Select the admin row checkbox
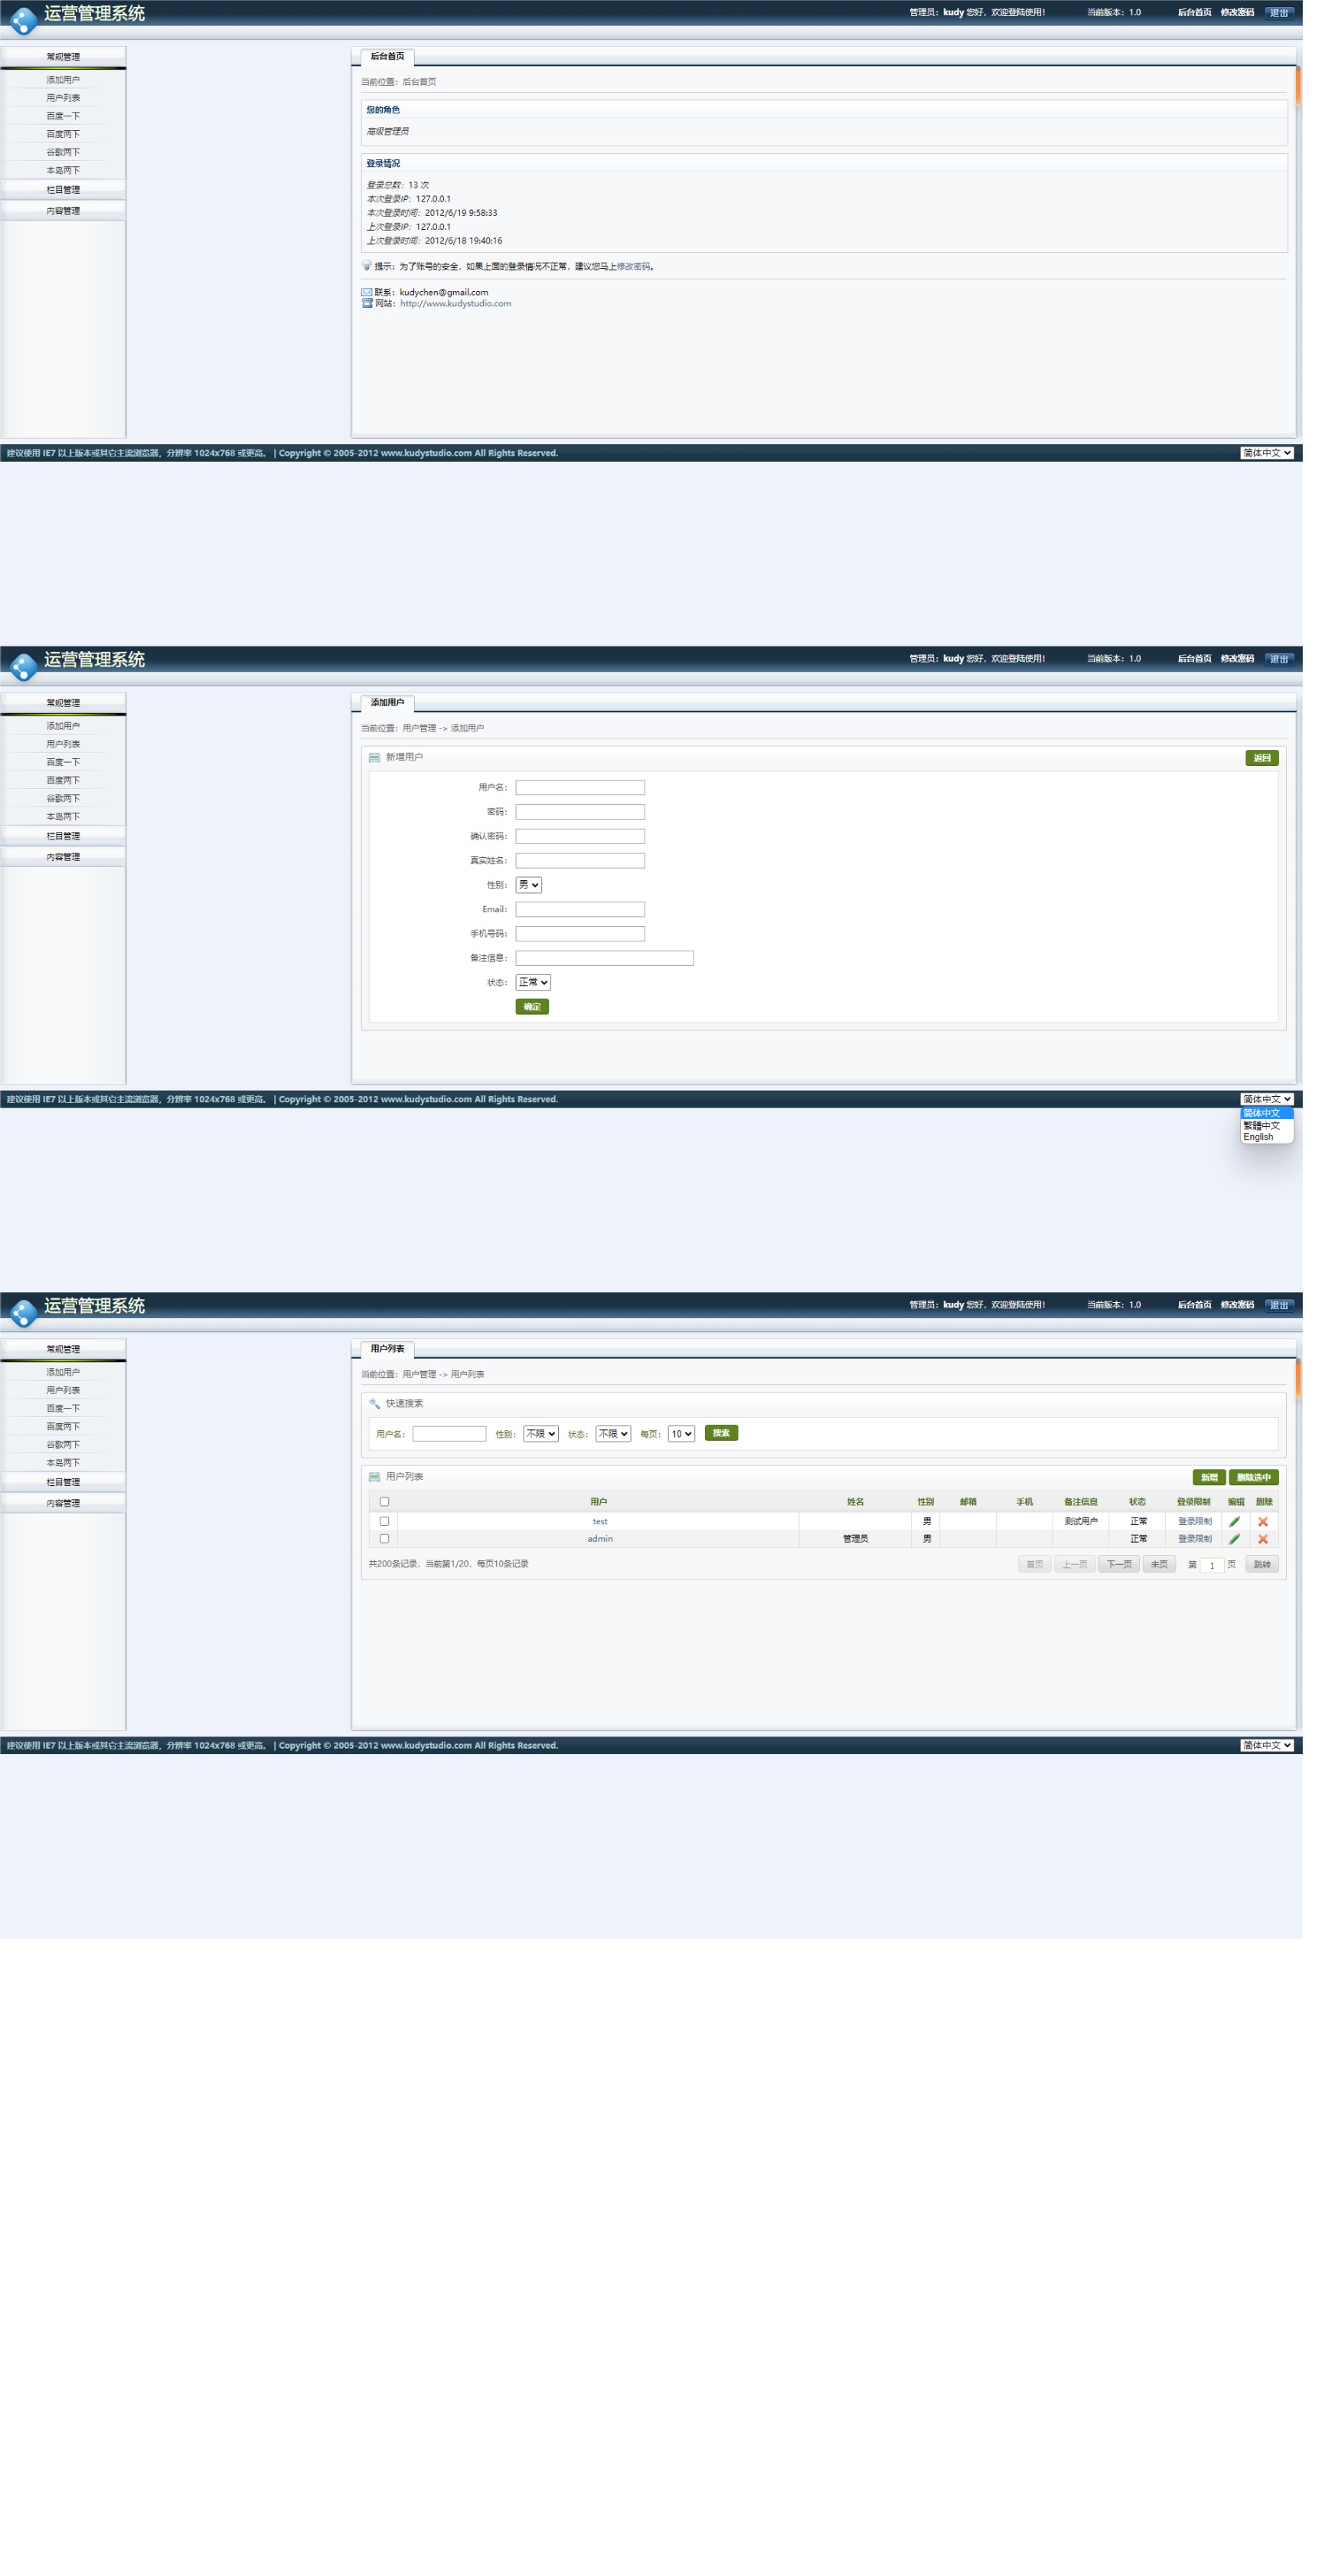The image size is (1332, 2576). (x=384, y=1539)
